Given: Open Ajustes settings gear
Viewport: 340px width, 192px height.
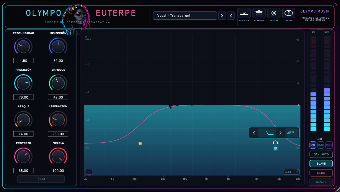Looking at the screenshot, I should tap(274, 13).
